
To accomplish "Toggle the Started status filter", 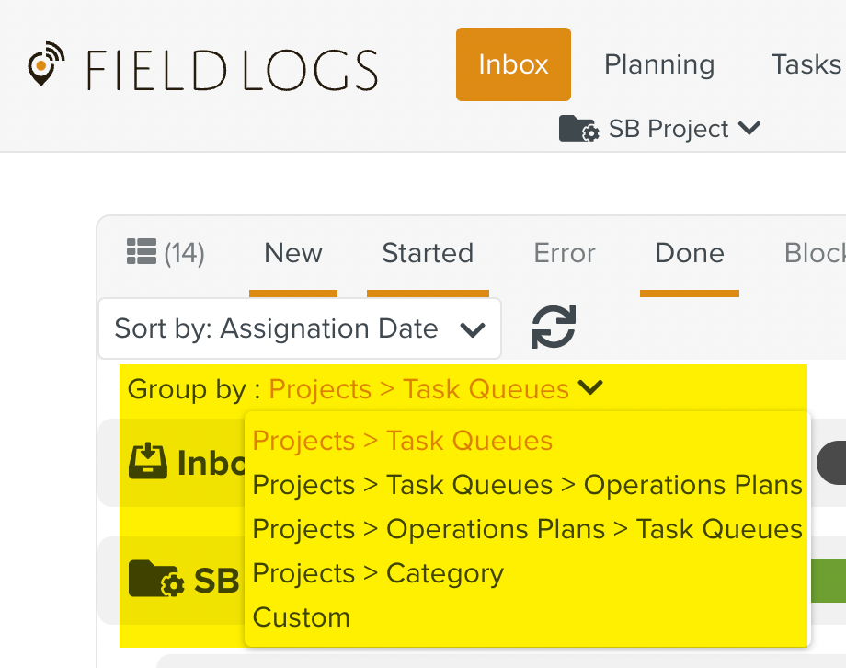I will click(x=428, y=253).
